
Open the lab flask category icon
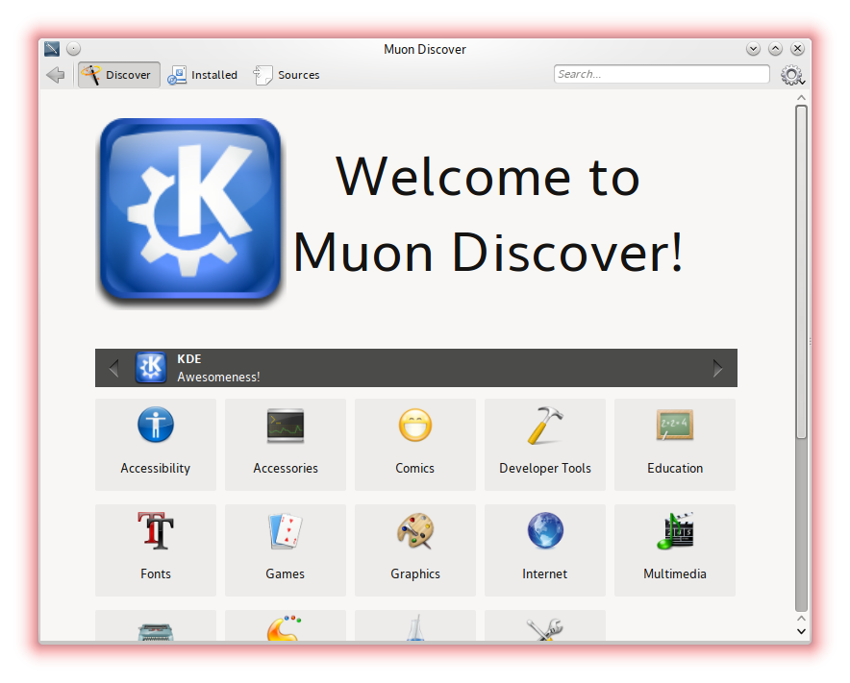point(415,627)
